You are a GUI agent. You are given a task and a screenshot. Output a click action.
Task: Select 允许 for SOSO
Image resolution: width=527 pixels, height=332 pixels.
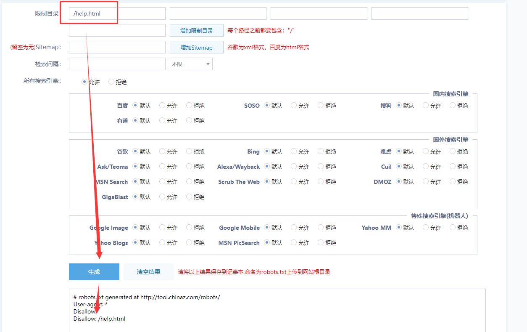294,106
